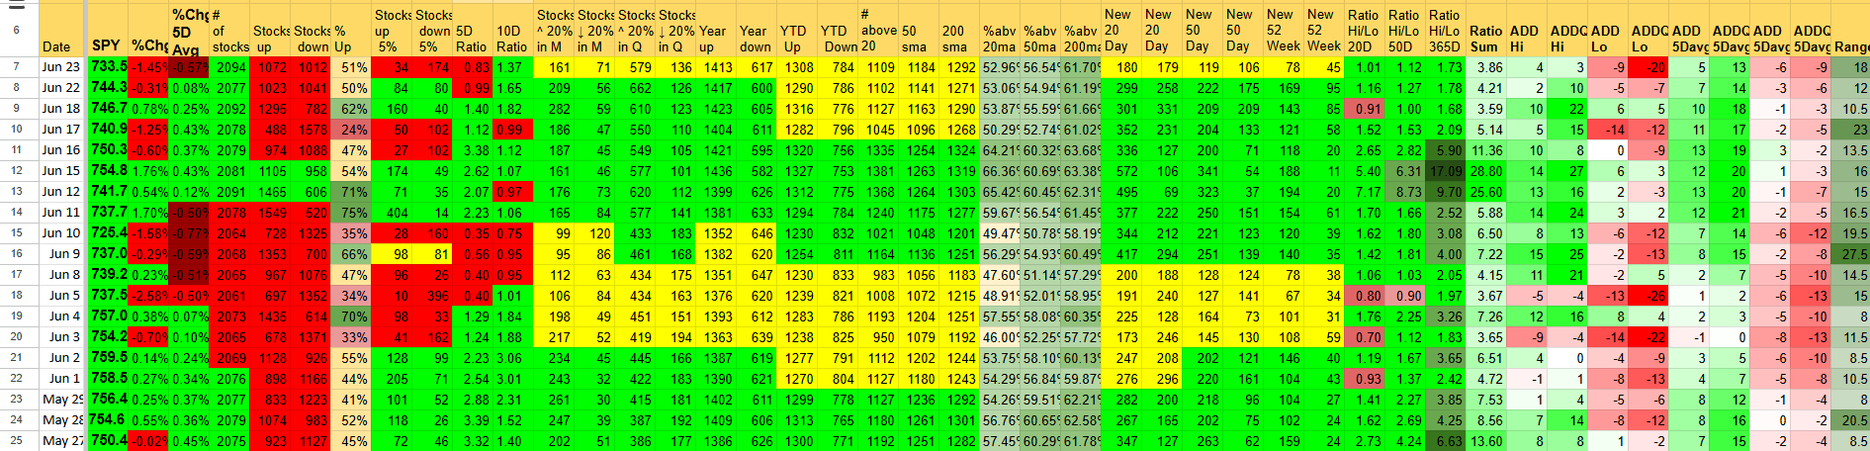Click stocks up 5% value 404 in Jun 11 row
This screenshot has width=1870, height=451.
(x=393, y=213)
